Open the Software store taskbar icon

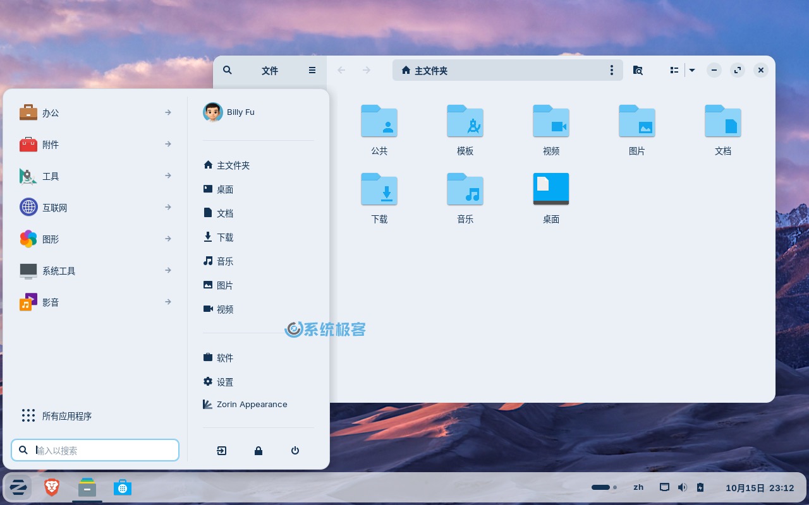pyautogui.click(x=123, y=487)
